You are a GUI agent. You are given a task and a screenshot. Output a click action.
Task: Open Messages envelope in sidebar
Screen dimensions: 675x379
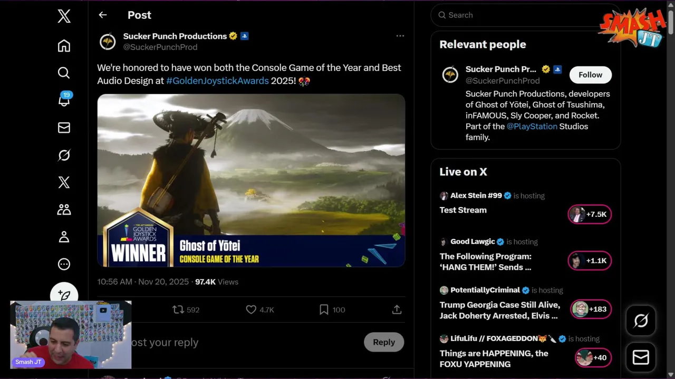tap(64, 127)
